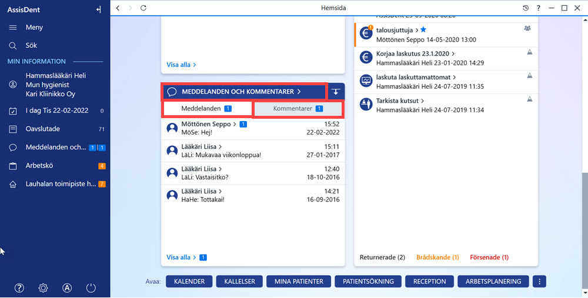Image resolution: width=588 pixels, height=298 pixels.
Task: Click the Sök search icon
Action: tap(13, 46)
